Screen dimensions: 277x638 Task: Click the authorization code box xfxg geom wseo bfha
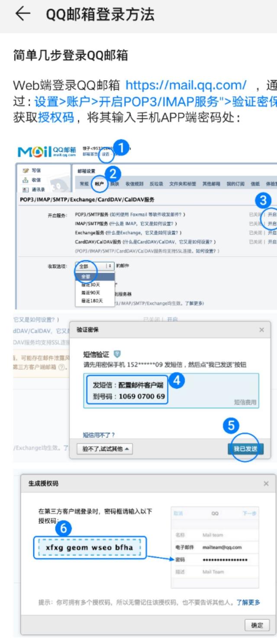[90, 547]
